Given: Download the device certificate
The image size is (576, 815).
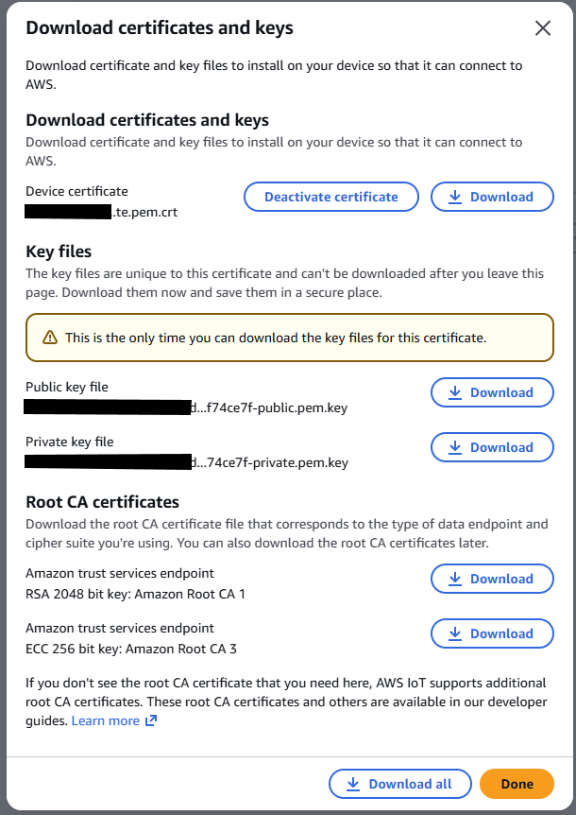Looking at the screenshot, I should 492,197.
